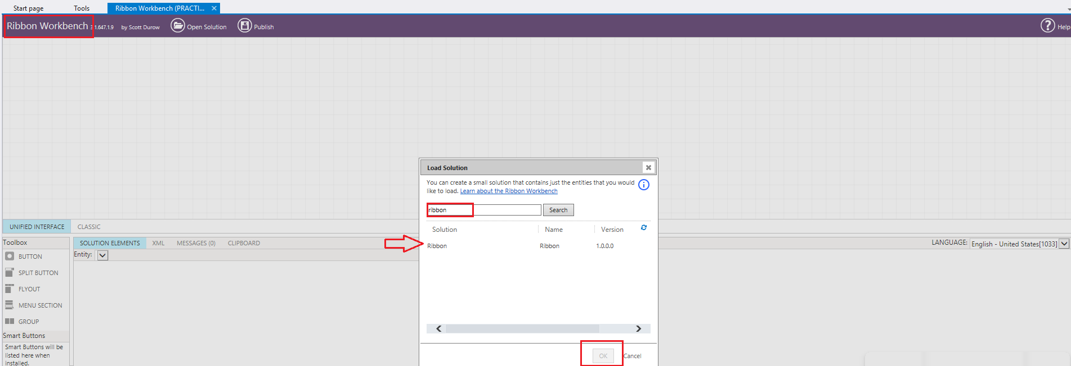
Task: Open Help with the question mark icon
Action: (x=1047, y=26)
